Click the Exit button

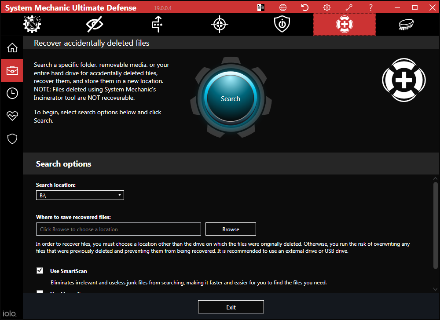click(231, 307)
